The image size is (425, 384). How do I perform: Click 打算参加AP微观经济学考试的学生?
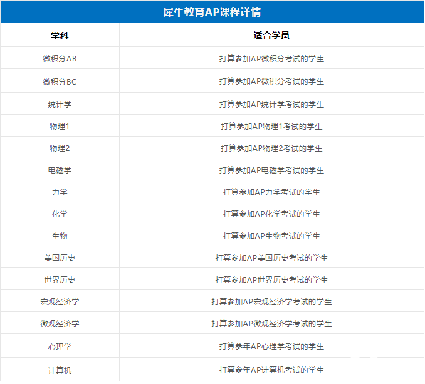pyautogui.click(x=271, y=324)
